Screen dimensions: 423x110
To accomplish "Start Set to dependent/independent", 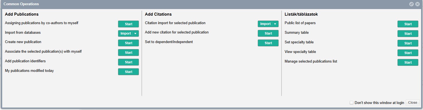I will tap(268, 43).
